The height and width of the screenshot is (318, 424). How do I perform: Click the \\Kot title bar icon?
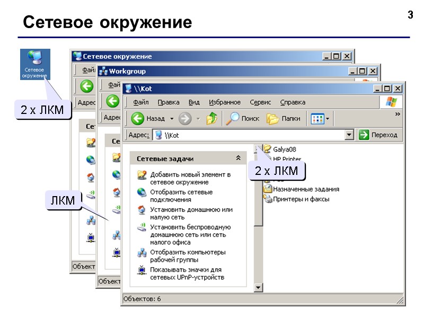click(128, 89)
